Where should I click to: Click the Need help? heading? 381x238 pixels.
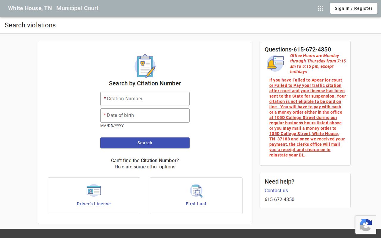(x=279, y=181)
